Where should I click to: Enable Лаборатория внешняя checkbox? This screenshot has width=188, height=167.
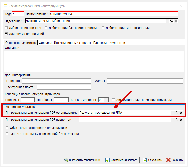(x=6, y=28)
